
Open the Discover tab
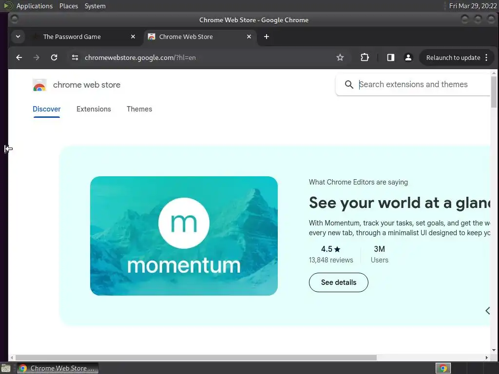46,109
